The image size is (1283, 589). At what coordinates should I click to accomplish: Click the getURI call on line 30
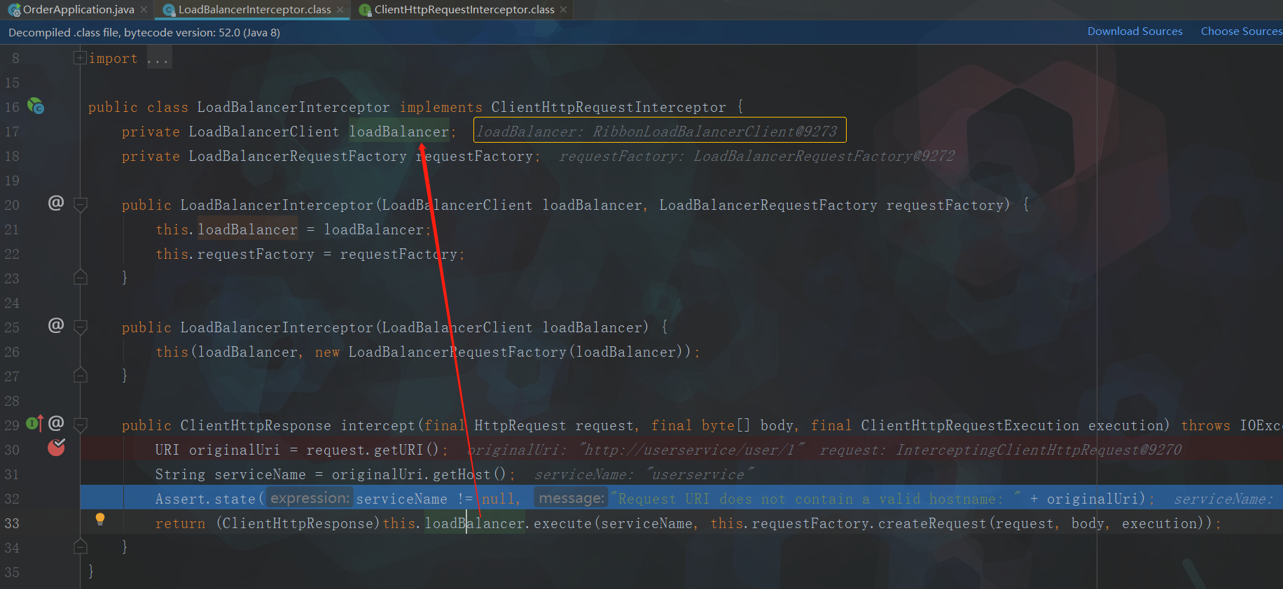pos(399,450)
